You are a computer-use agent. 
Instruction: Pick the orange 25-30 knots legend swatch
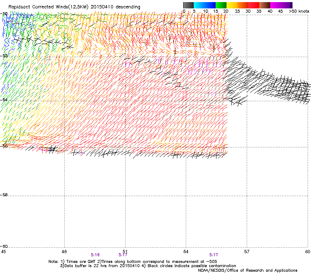coord(243,5)
